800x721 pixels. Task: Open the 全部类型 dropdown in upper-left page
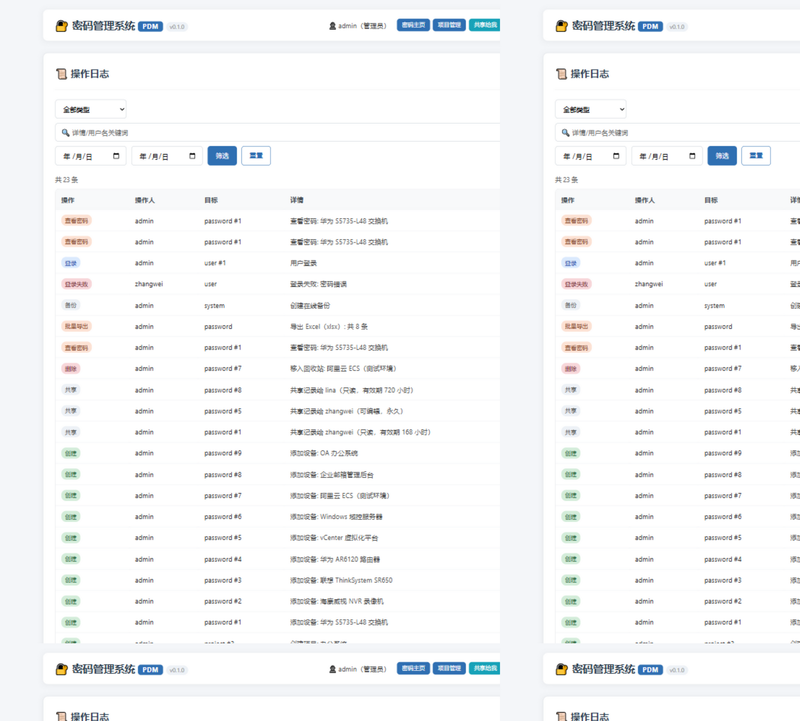(x=91, y=109)
